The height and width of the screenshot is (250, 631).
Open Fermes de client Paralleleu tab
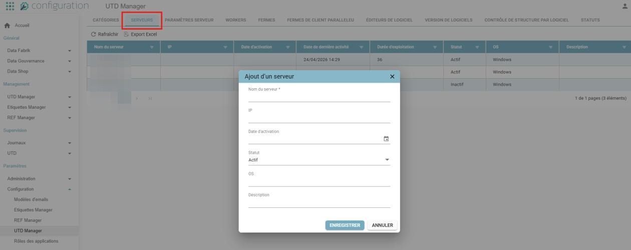click(x=321, y=20)
